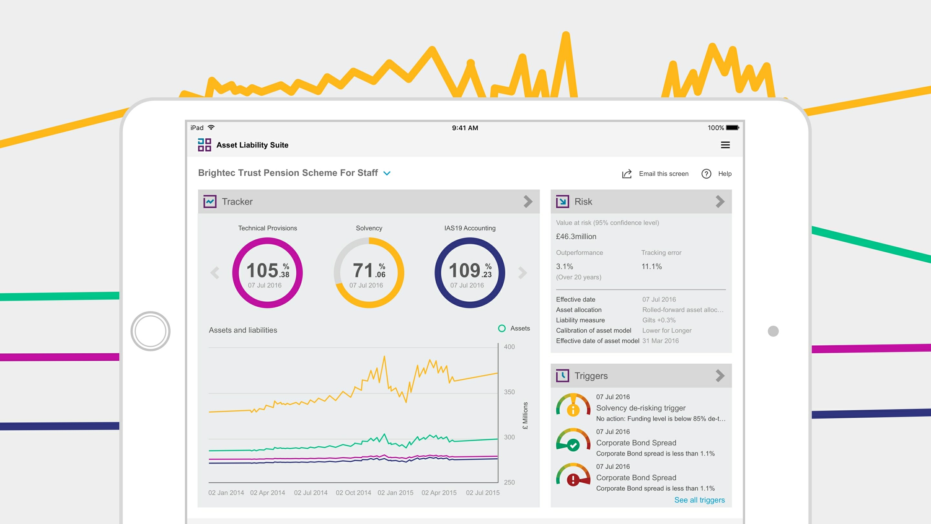Open the Risk details via chevron arrow
The height and width of the screenshot is (524, 931).
(720, 202)
